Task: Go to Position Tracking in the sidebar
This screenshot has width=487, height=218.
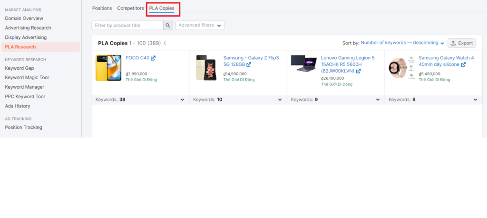Action: [x=23, y=127]
